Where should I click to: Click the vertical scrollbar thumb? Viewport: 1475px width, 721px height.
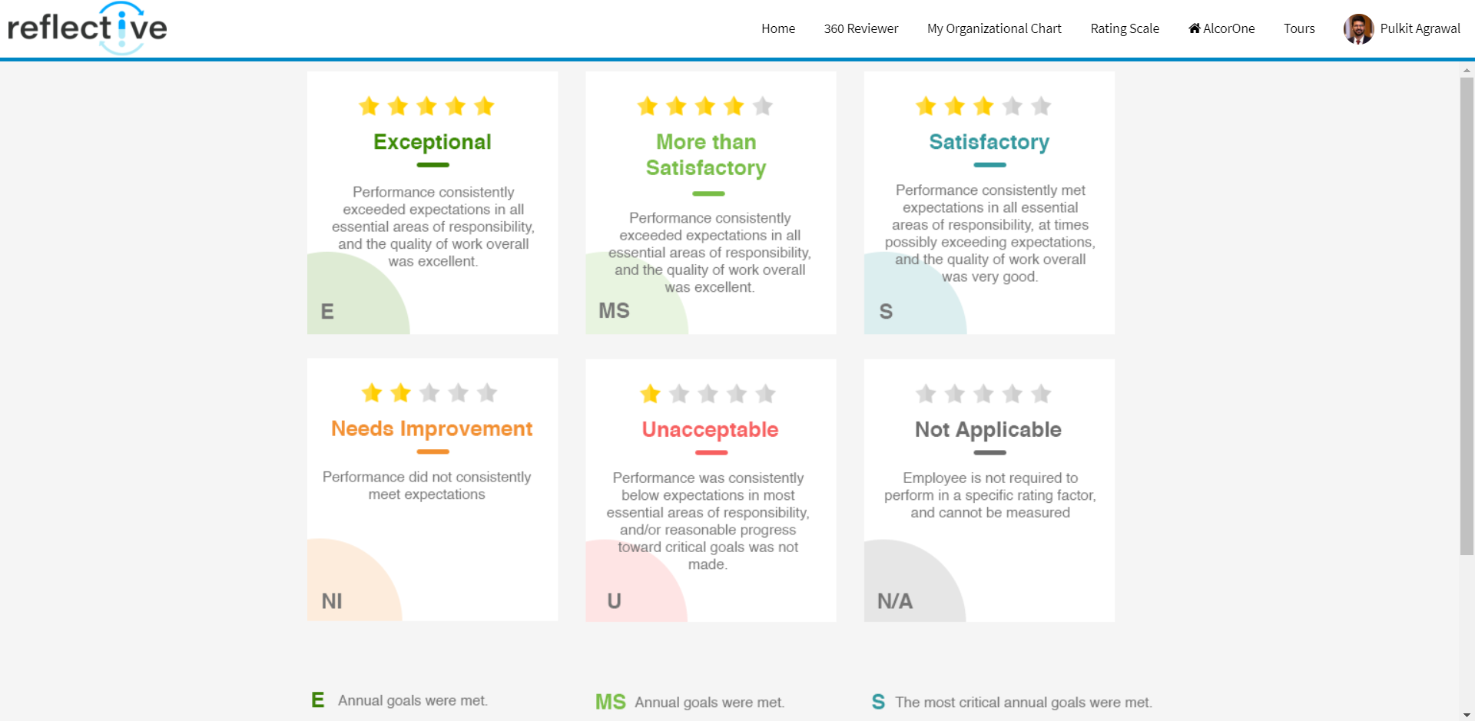[x=1467, y=315]
